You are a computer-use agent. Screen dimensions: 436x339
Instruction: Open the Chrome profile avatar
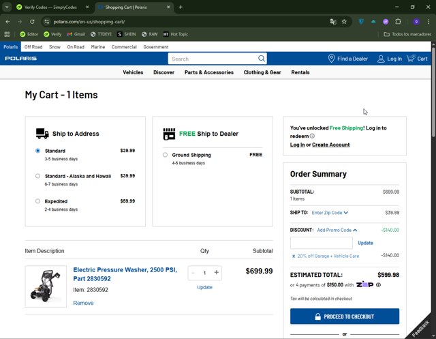(416, 21)
